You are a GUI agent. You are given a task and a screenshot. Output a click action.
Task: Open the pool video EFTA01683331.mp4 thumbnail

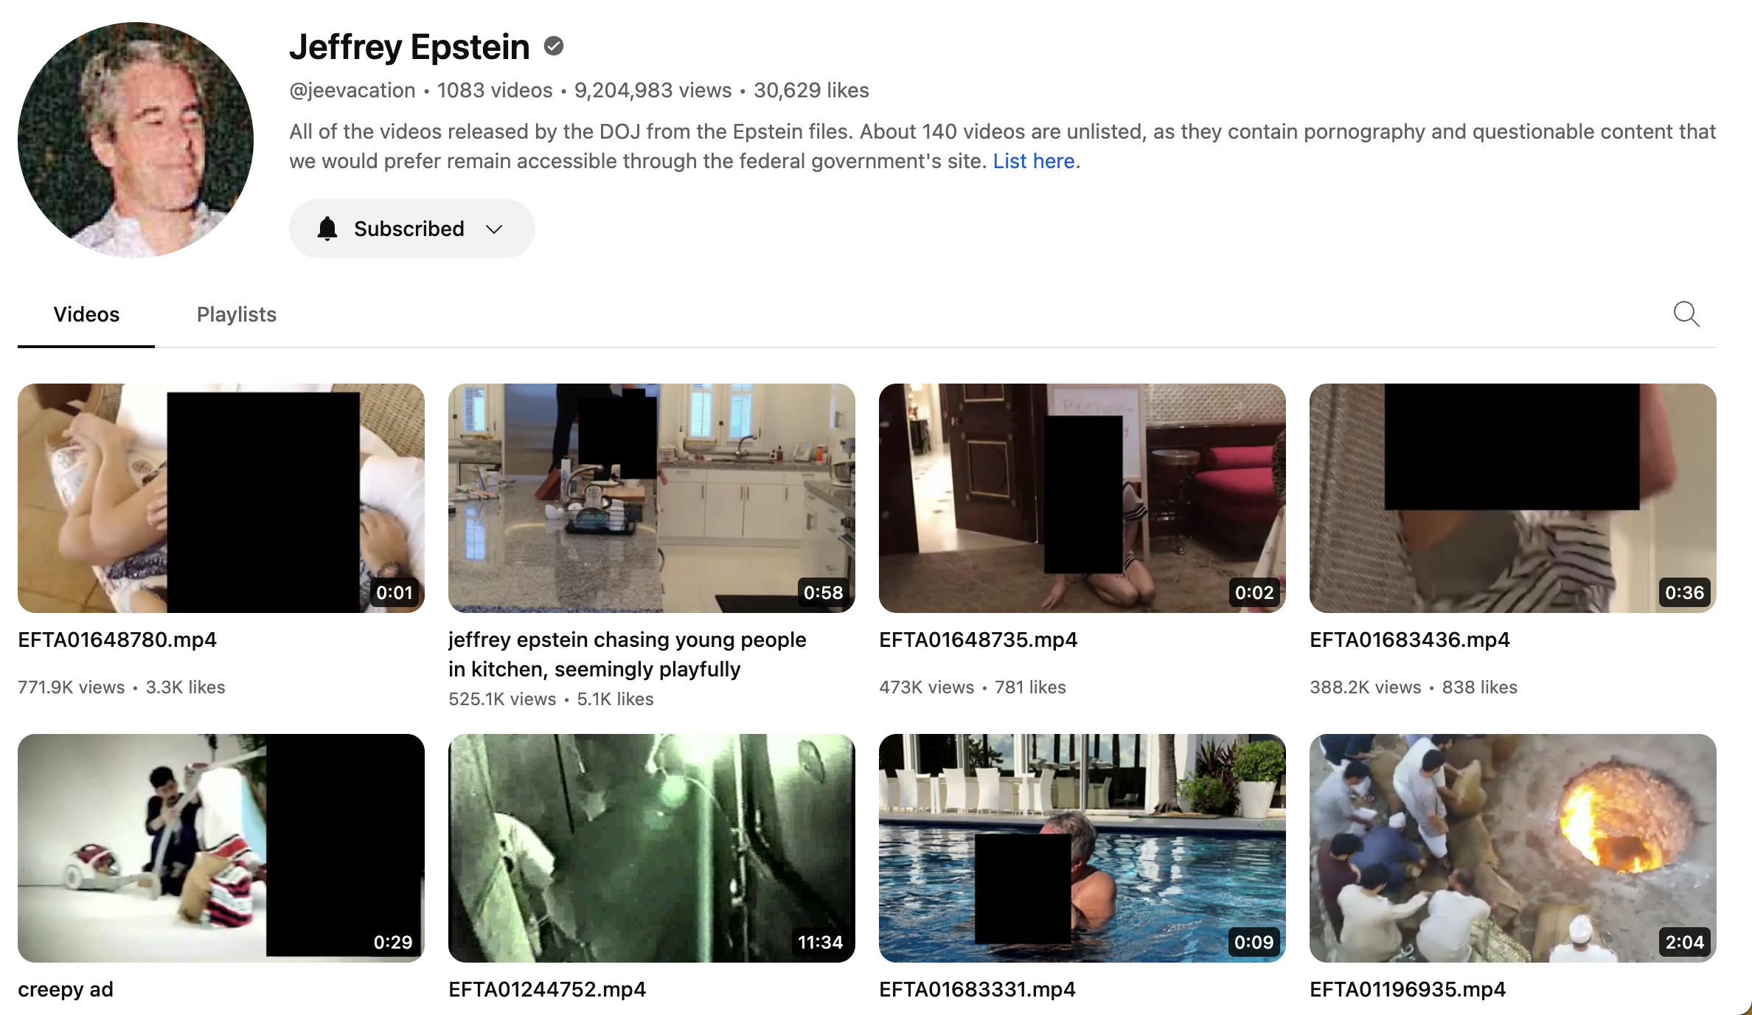[x=1082, y=848]
